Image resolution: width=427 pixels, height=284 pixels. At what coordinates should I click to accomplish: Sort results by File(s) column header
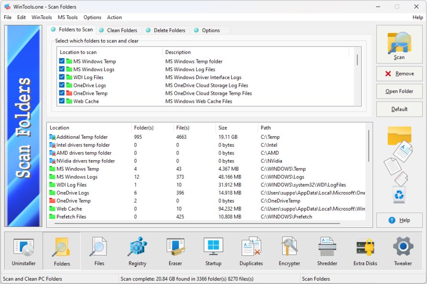pos(194,128)
